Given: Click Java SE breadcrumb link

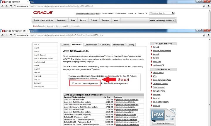Looking at the screenshot, I should click(65, 26).
